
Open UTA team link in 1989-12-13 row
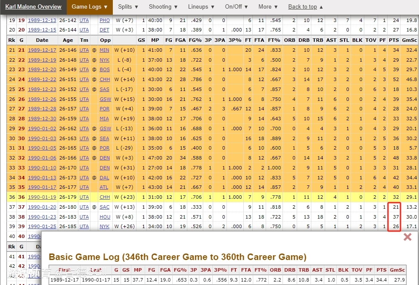(84, 20)
